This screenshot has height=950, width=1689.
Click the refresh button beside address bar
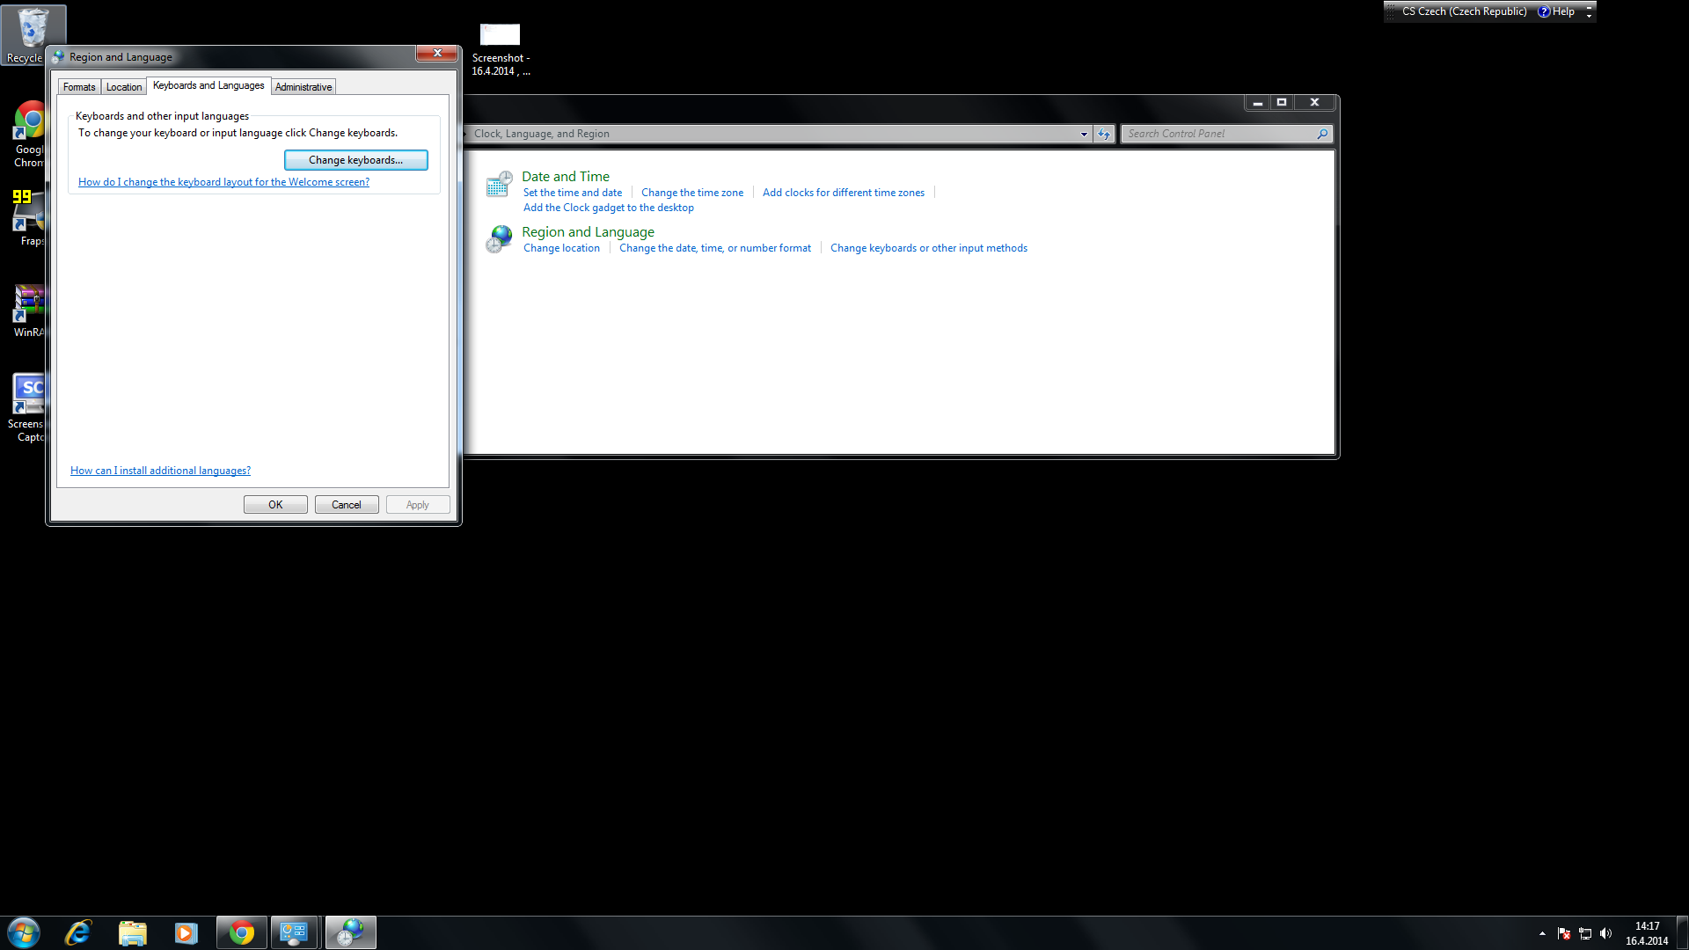coord(1104,134)
